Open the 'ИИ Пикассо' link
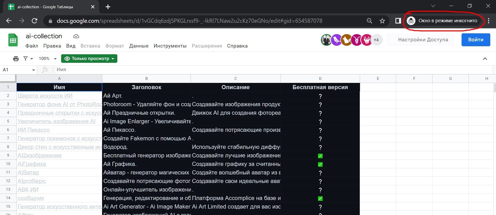 tap(34, 130)
